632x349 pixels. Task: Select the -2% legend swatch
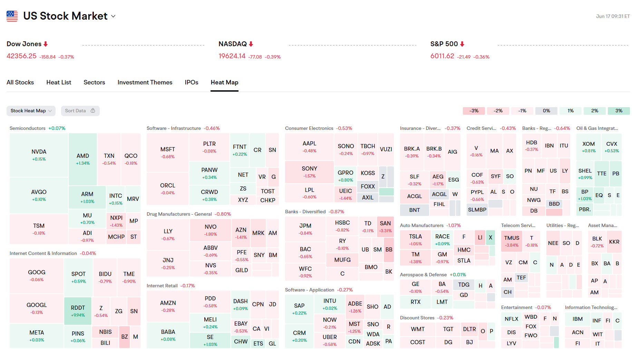click(x=498, y=111)
